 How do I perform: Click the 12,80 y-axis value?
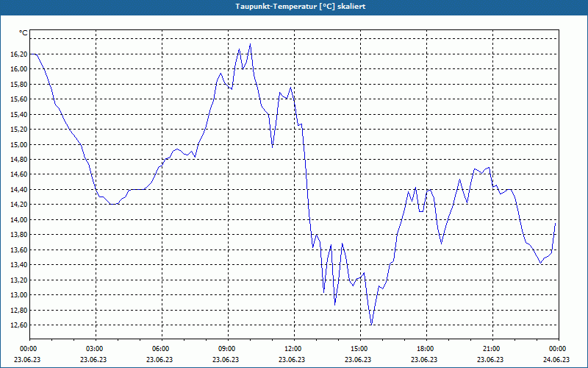tap(18, 310)
